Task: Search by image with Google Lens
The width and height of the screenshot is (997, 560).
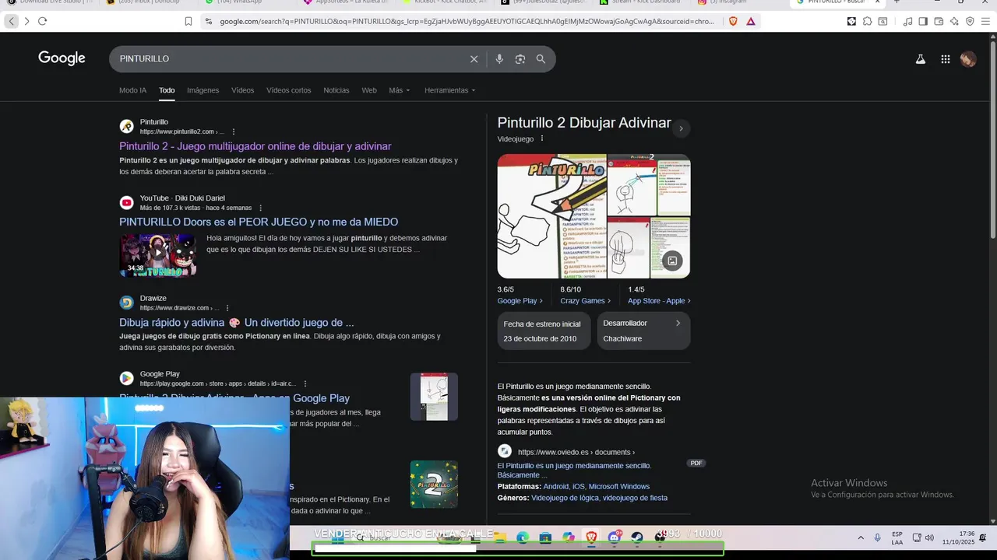Action: click(x=520, y=59)
